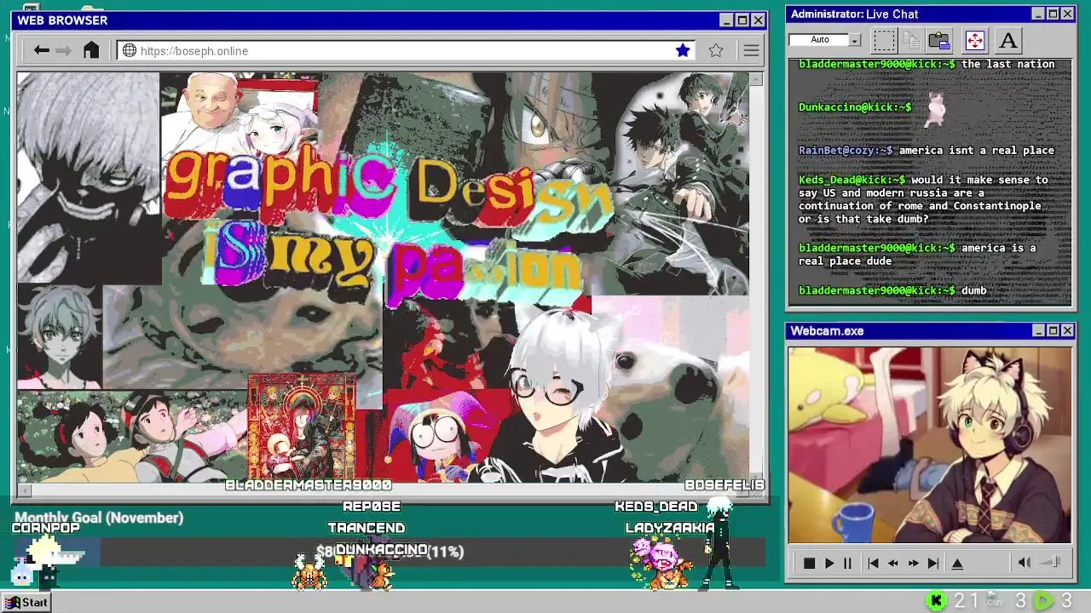Screen dimensions: 1091x613
Task: Go back with the browser back arrow
Action: click(x=41, y=51)
